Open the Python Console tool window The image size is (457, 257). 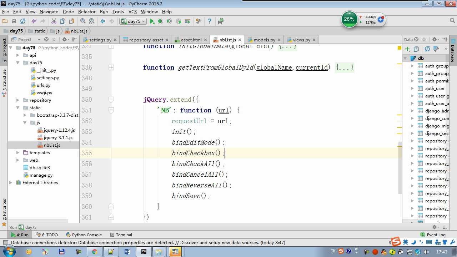coord(84,235)
